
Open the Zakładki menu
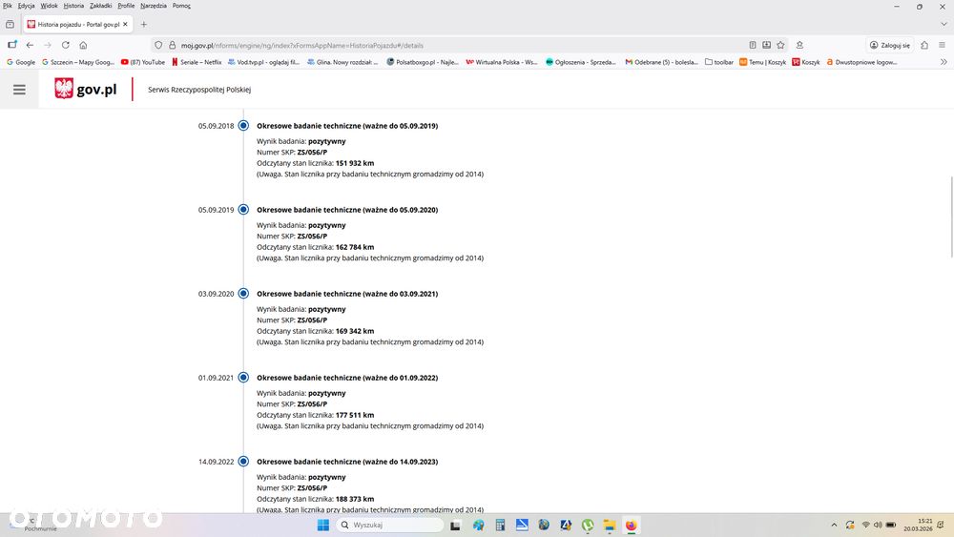[x=100, y=6]
